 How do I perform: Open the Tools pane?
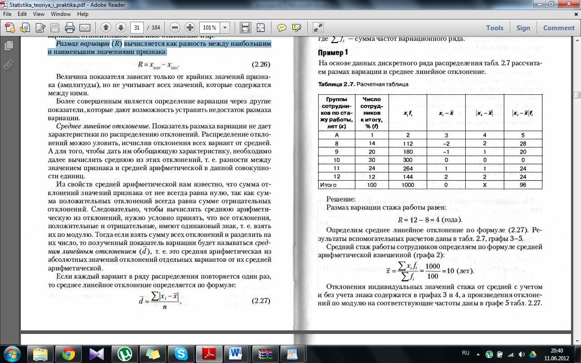coord(495,28)
